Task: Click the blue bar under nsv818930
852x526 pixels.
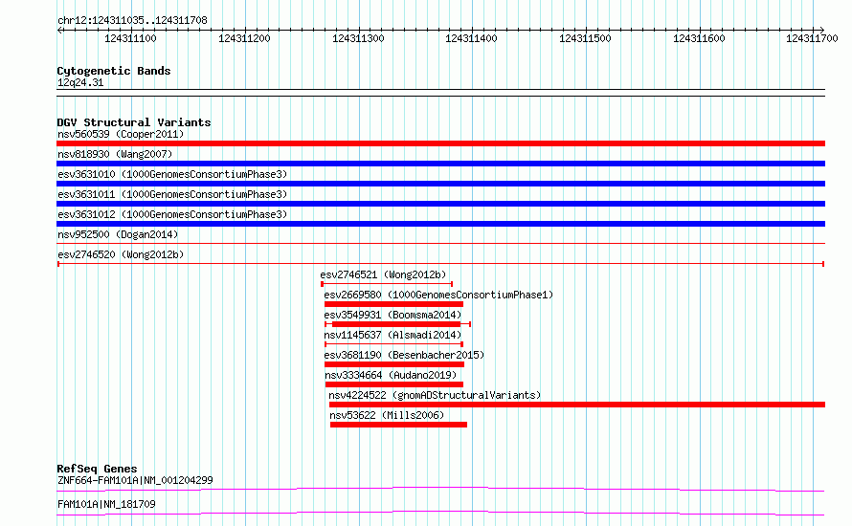Action: click(x=440, y=164)
